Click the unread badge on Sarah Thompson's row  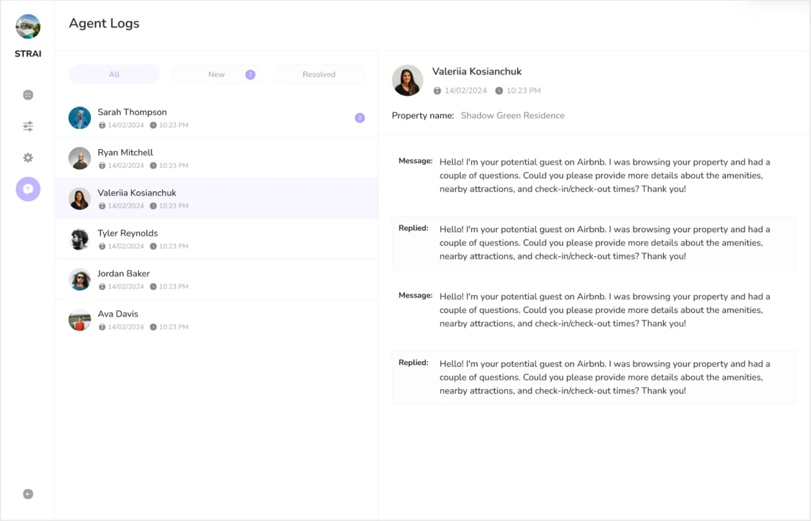coord(359,118)
